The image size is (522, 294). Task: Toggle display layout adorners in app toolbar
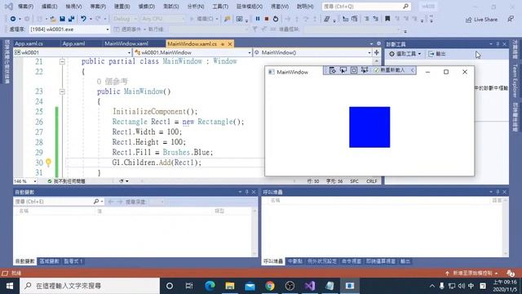[354, 70]
